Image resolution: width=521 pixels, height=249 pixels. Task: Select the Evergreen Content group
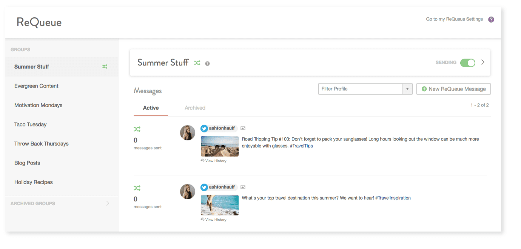click(x=62, y=86)
